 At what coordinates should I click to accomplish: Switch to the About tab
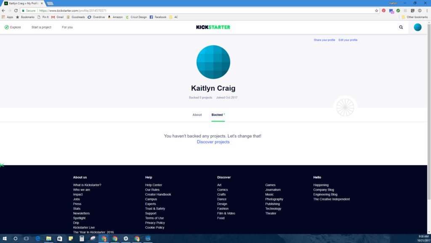point(197,115)
